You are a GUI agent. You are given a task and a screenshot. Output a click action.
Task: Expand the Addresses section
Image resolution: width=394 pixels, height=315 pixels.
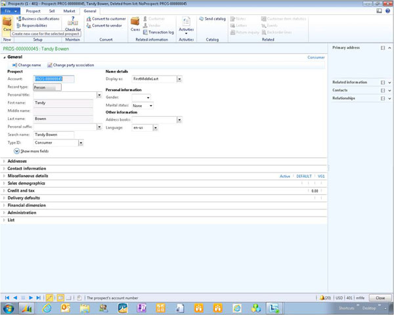(x=17, y=161)
